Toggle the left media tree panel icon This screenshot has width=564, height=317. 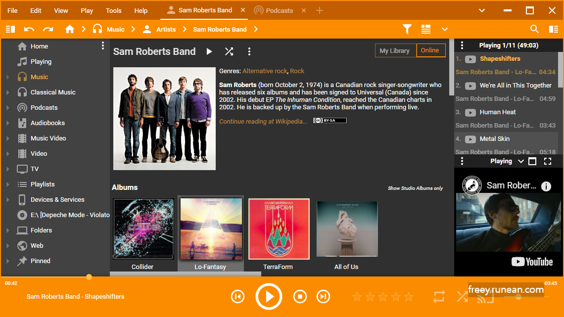(10, 29)
